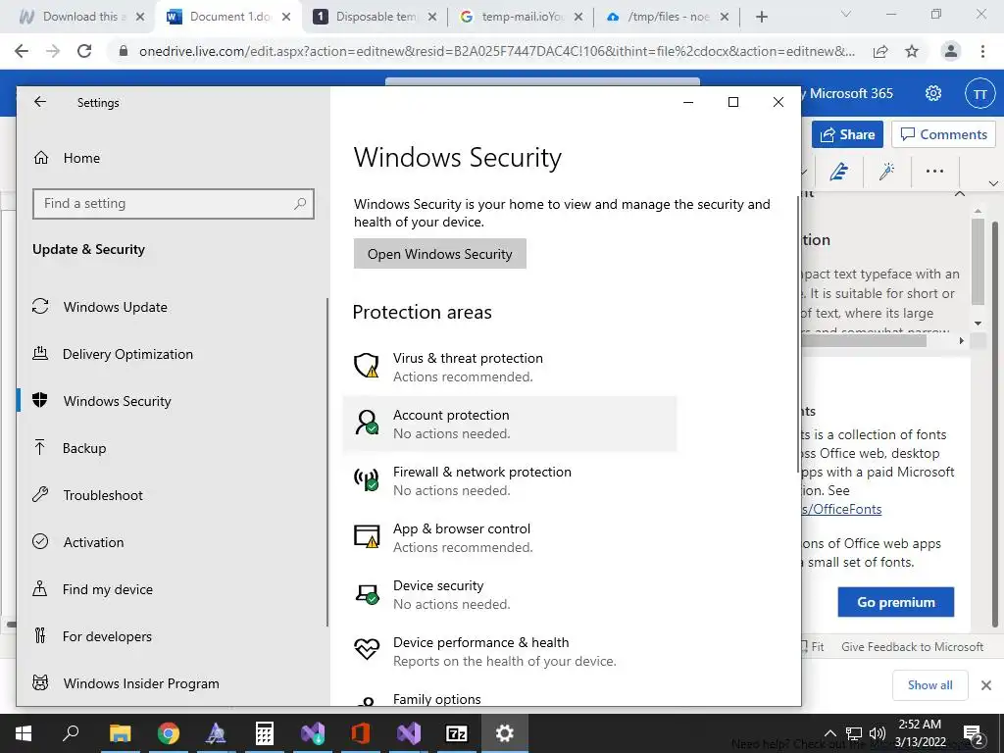Click the App & browser window icon

367,536
